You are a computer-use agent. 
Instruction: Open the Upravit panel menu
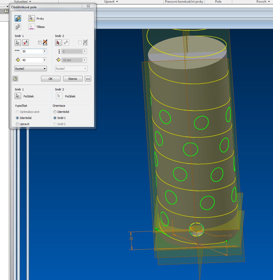[111, 2]
